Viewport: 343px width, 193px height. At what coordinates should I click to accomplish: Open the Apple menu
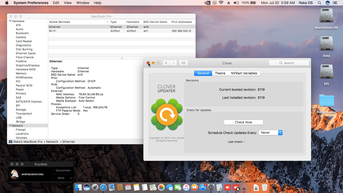coord(7,3)
